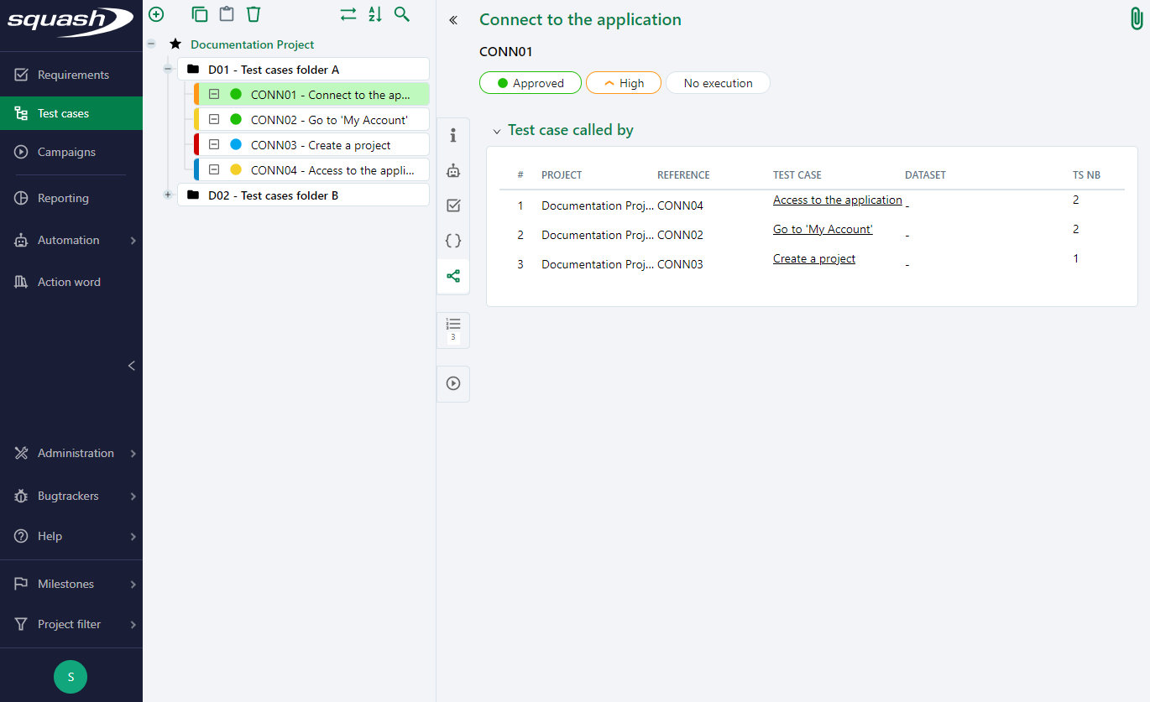Screen dimensions: 1150x702
Task: Click the green Approved status badge
Action: pos(530,83)
